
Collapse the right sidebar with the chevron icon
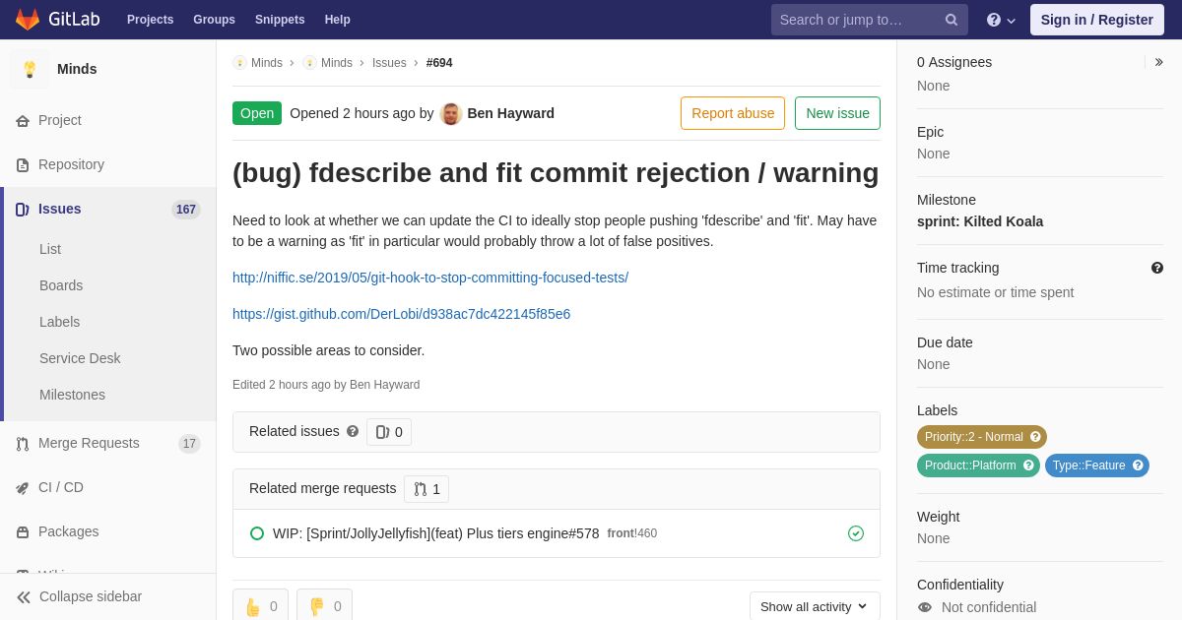point(1158,62)
